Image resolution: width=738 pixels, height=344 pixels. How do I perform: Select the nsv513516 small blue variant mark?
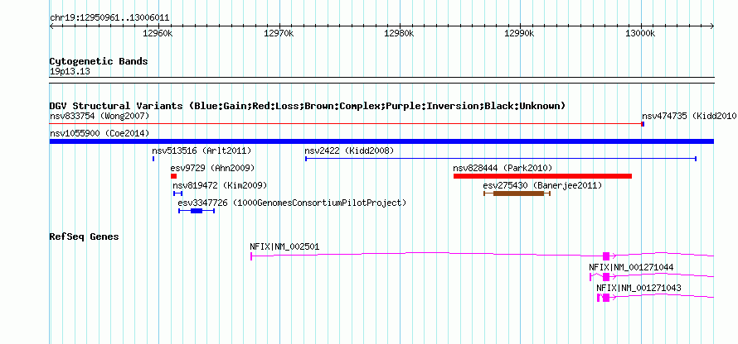pyautogui.click(x=153, y=159)
